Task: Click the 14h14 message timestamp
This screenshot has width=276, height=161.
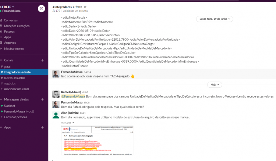Action: [x=88, y=72]
